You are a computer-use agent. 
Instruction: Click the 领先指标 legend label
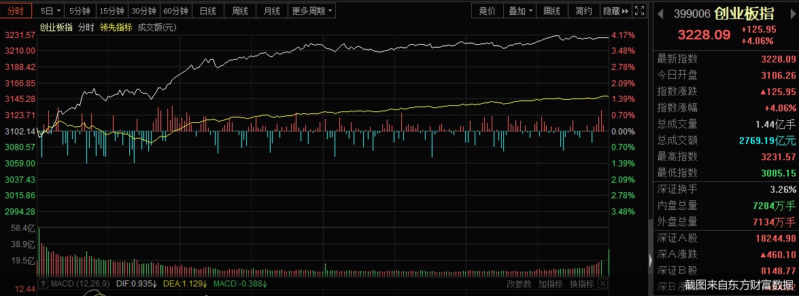(116, 27)
